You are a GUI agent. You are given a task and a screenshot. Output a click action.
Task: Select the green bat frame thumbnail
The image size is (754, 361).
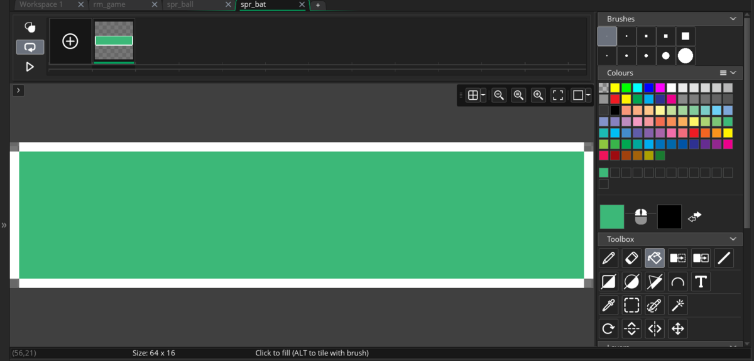pos(114,41)
